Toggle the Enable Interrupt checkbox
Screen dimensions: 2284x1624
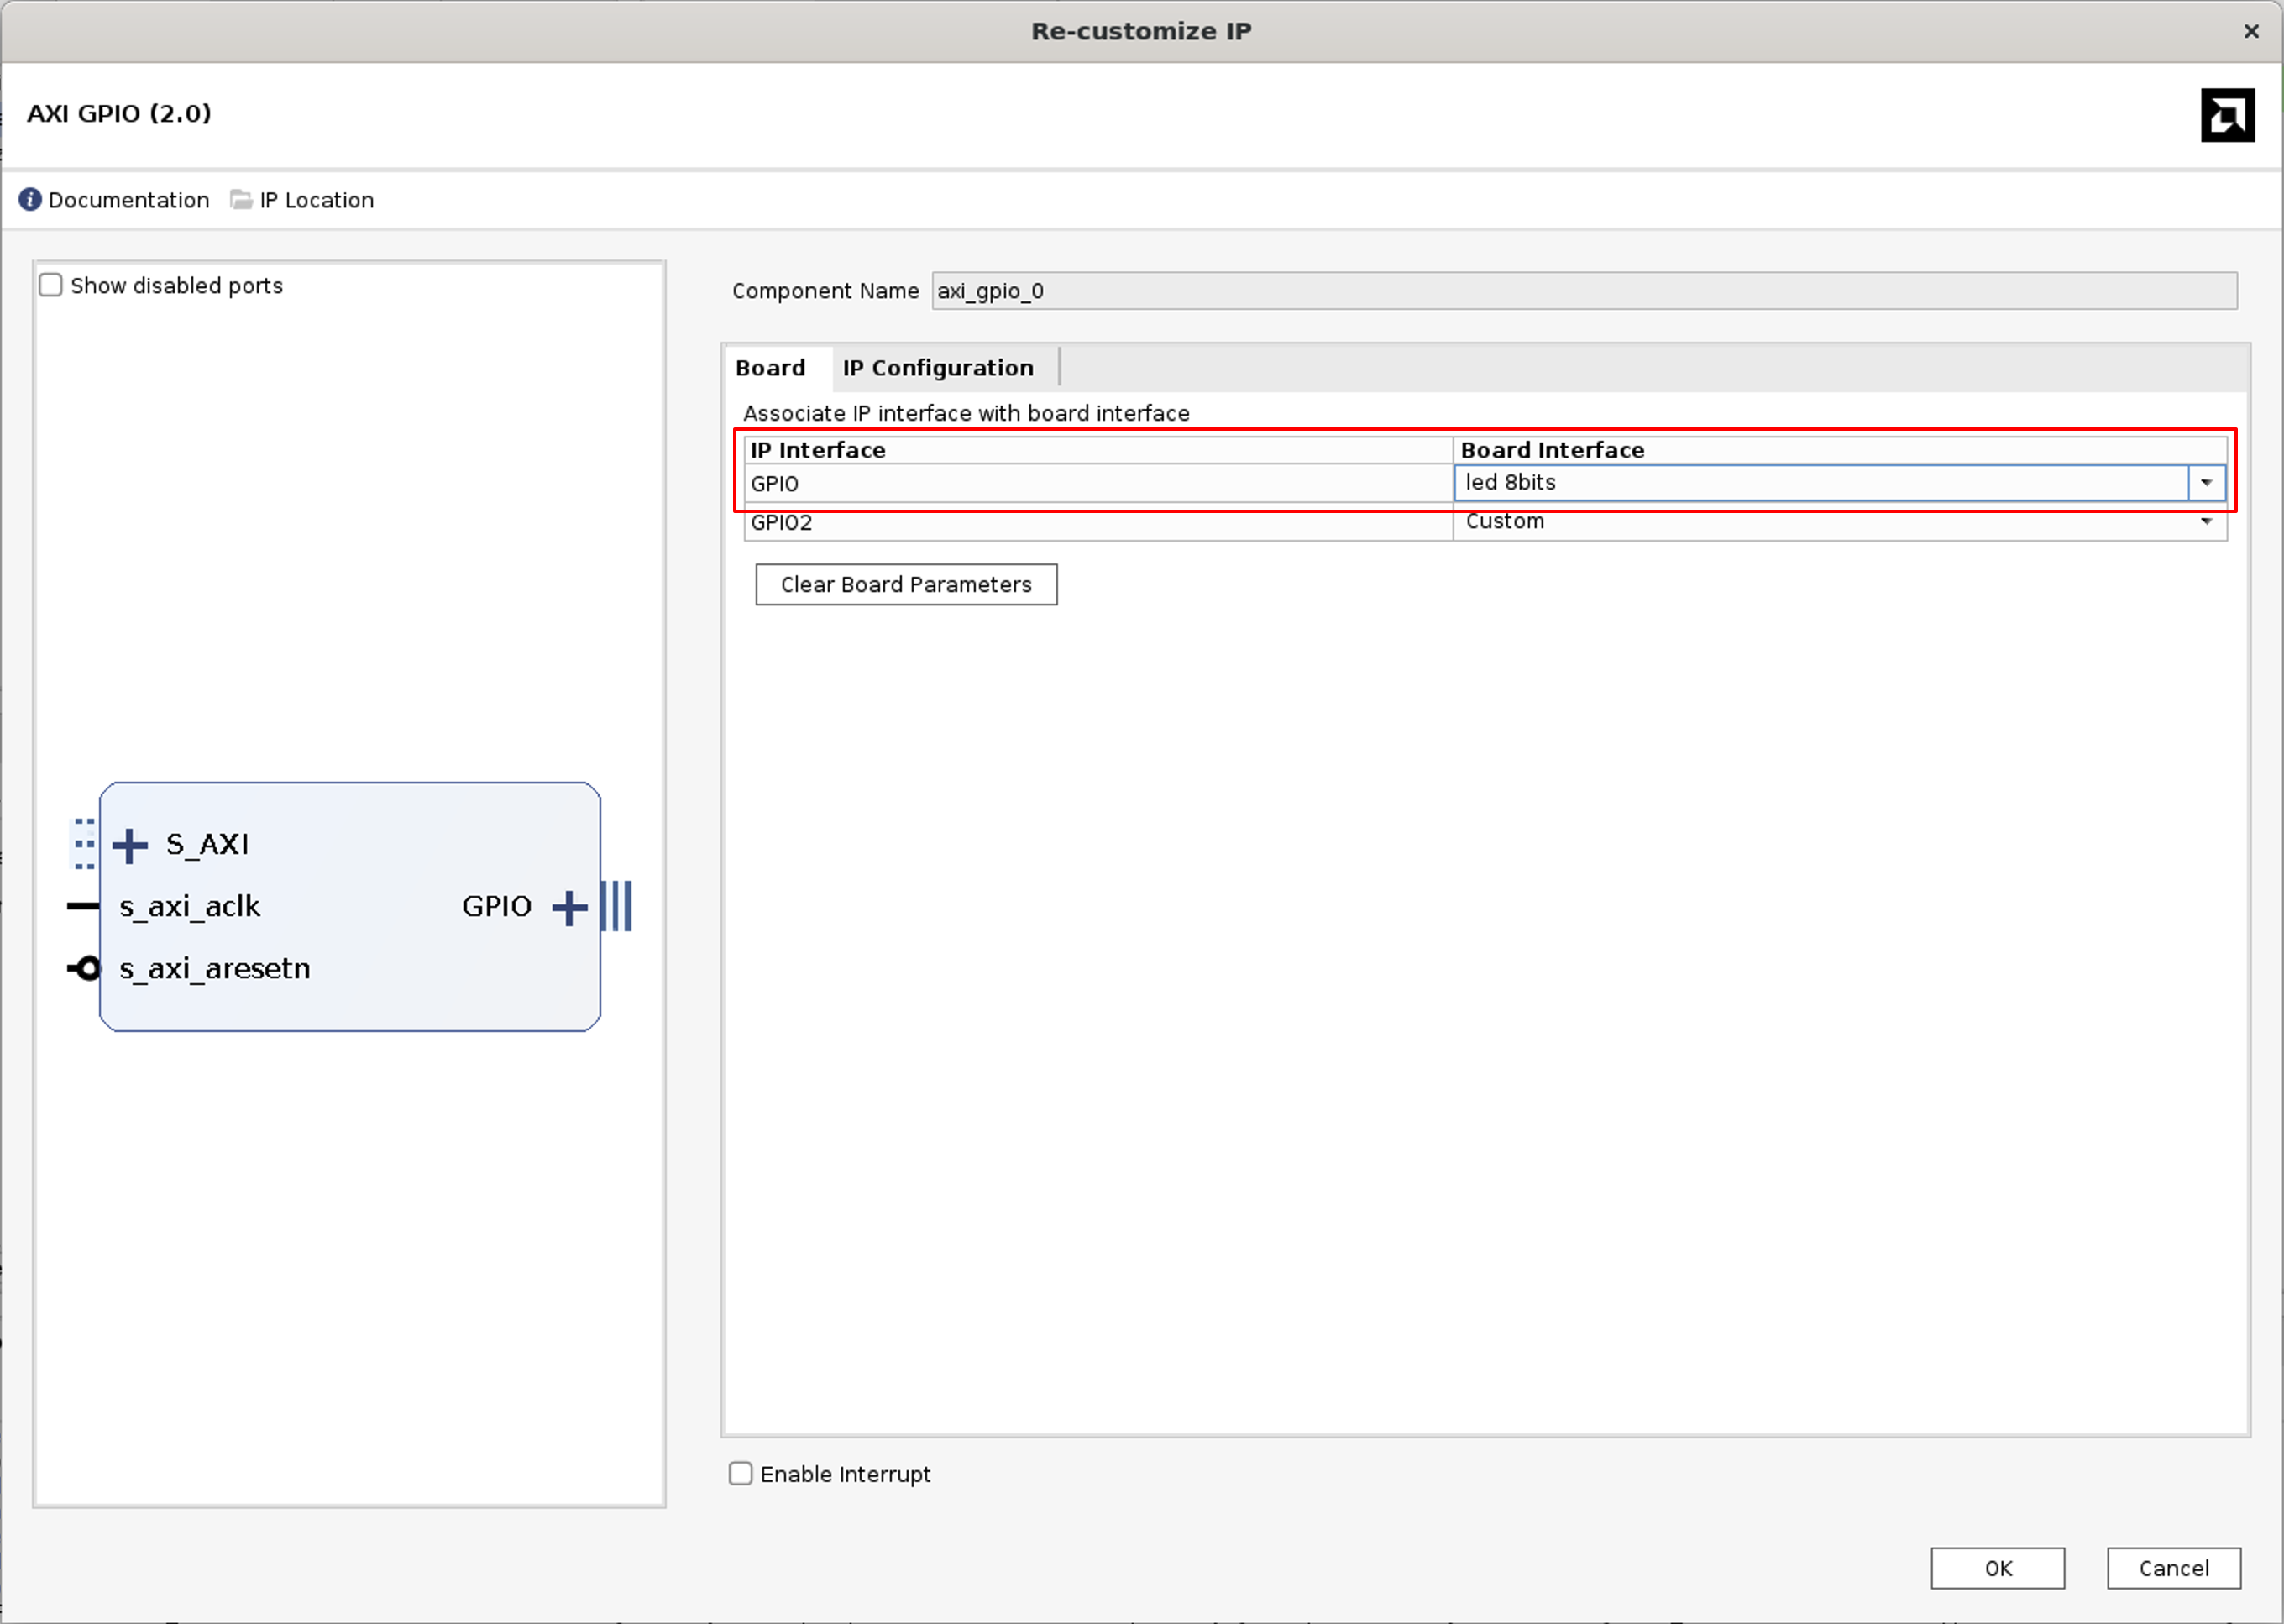point(740,1473)
